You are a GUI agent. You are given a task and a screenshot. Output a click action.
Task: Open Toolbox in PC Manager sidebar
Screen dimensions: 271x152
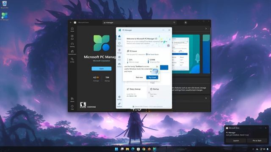pyautogui.click(x=119, y=65)
